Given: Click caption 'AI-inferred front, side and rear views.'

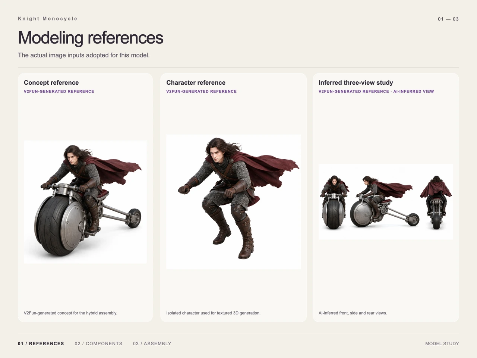Looking at the screenshot, I should point(353,313).
